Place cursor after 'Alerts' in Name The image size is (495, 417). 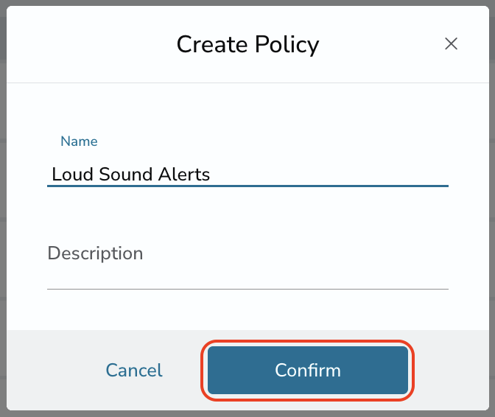[x=211, y=175]
